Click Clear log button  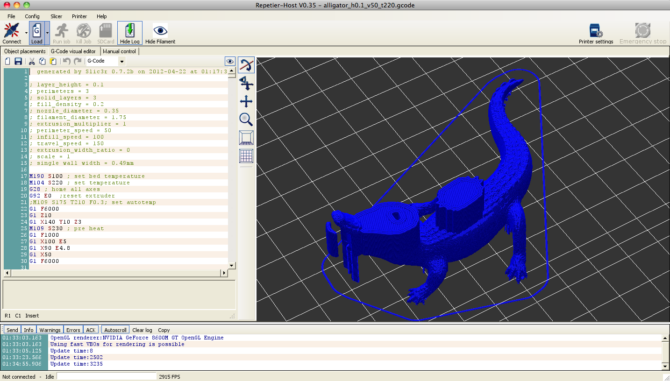142,330
